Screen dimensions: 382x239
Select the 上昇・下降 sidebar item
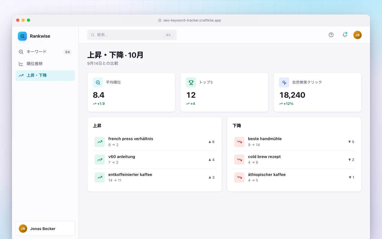coord(45,76)
